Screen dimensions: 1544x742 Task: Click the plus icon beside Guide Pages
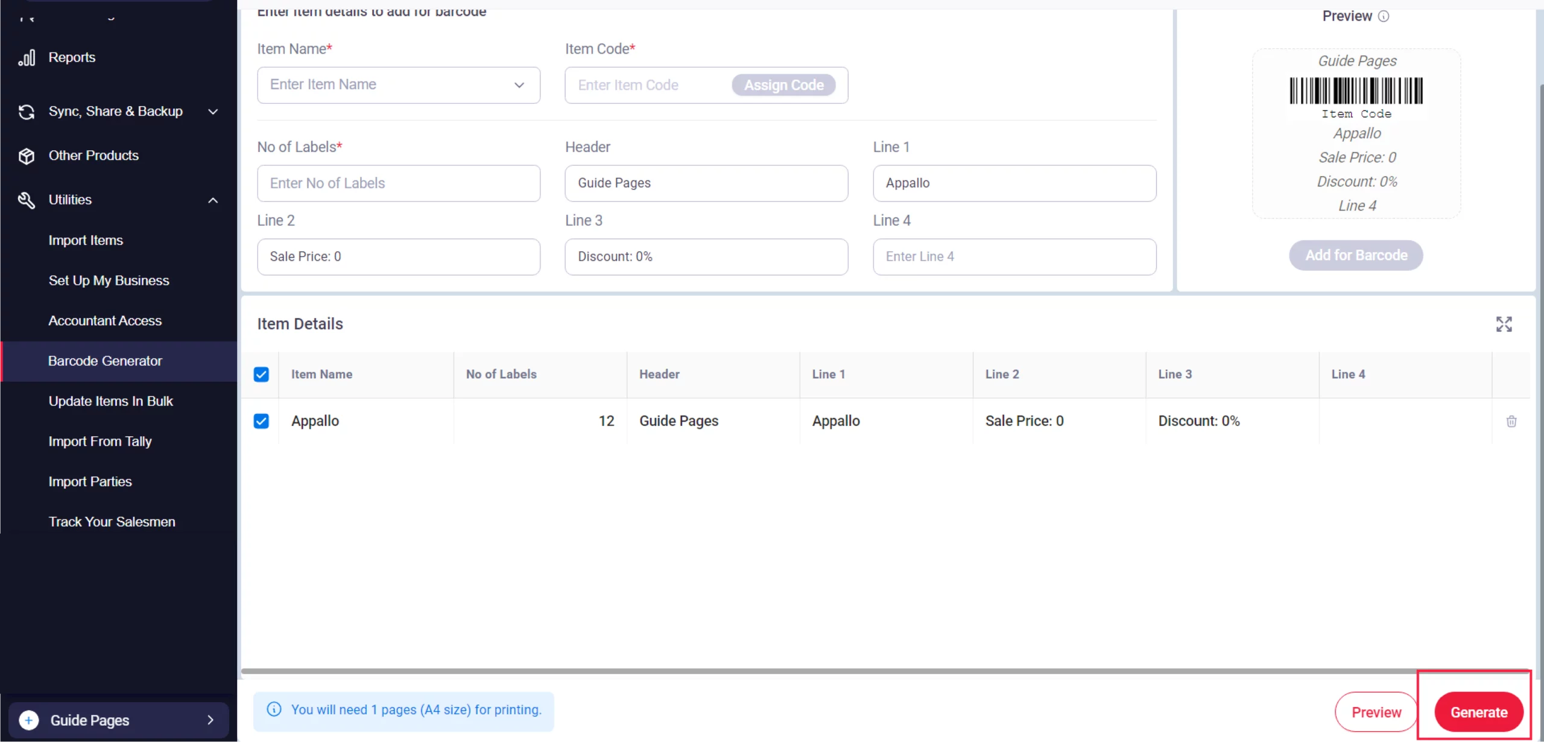pyautogui.click(x=29, y=720)
